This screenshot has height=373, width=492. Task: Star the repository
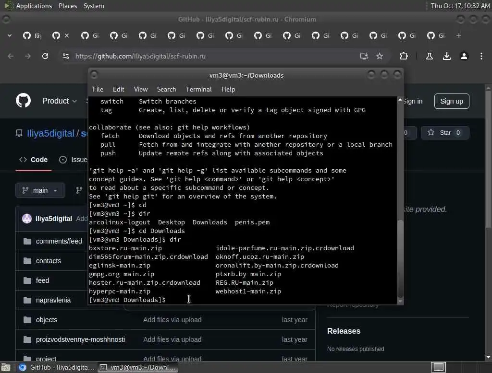tap(445, 133)
